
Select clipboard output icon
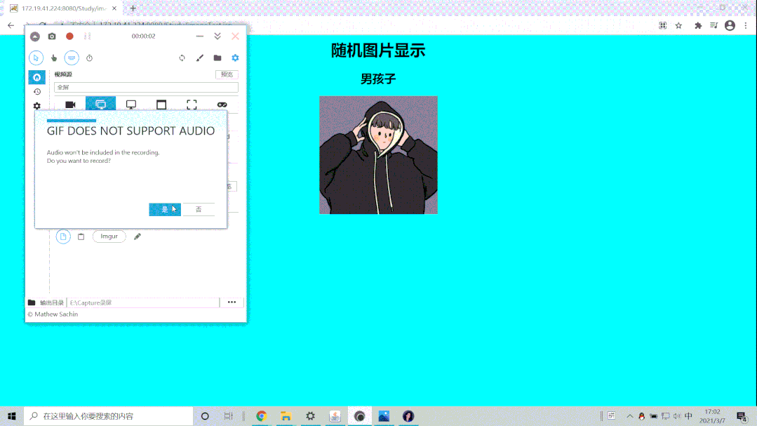[81, 237]
